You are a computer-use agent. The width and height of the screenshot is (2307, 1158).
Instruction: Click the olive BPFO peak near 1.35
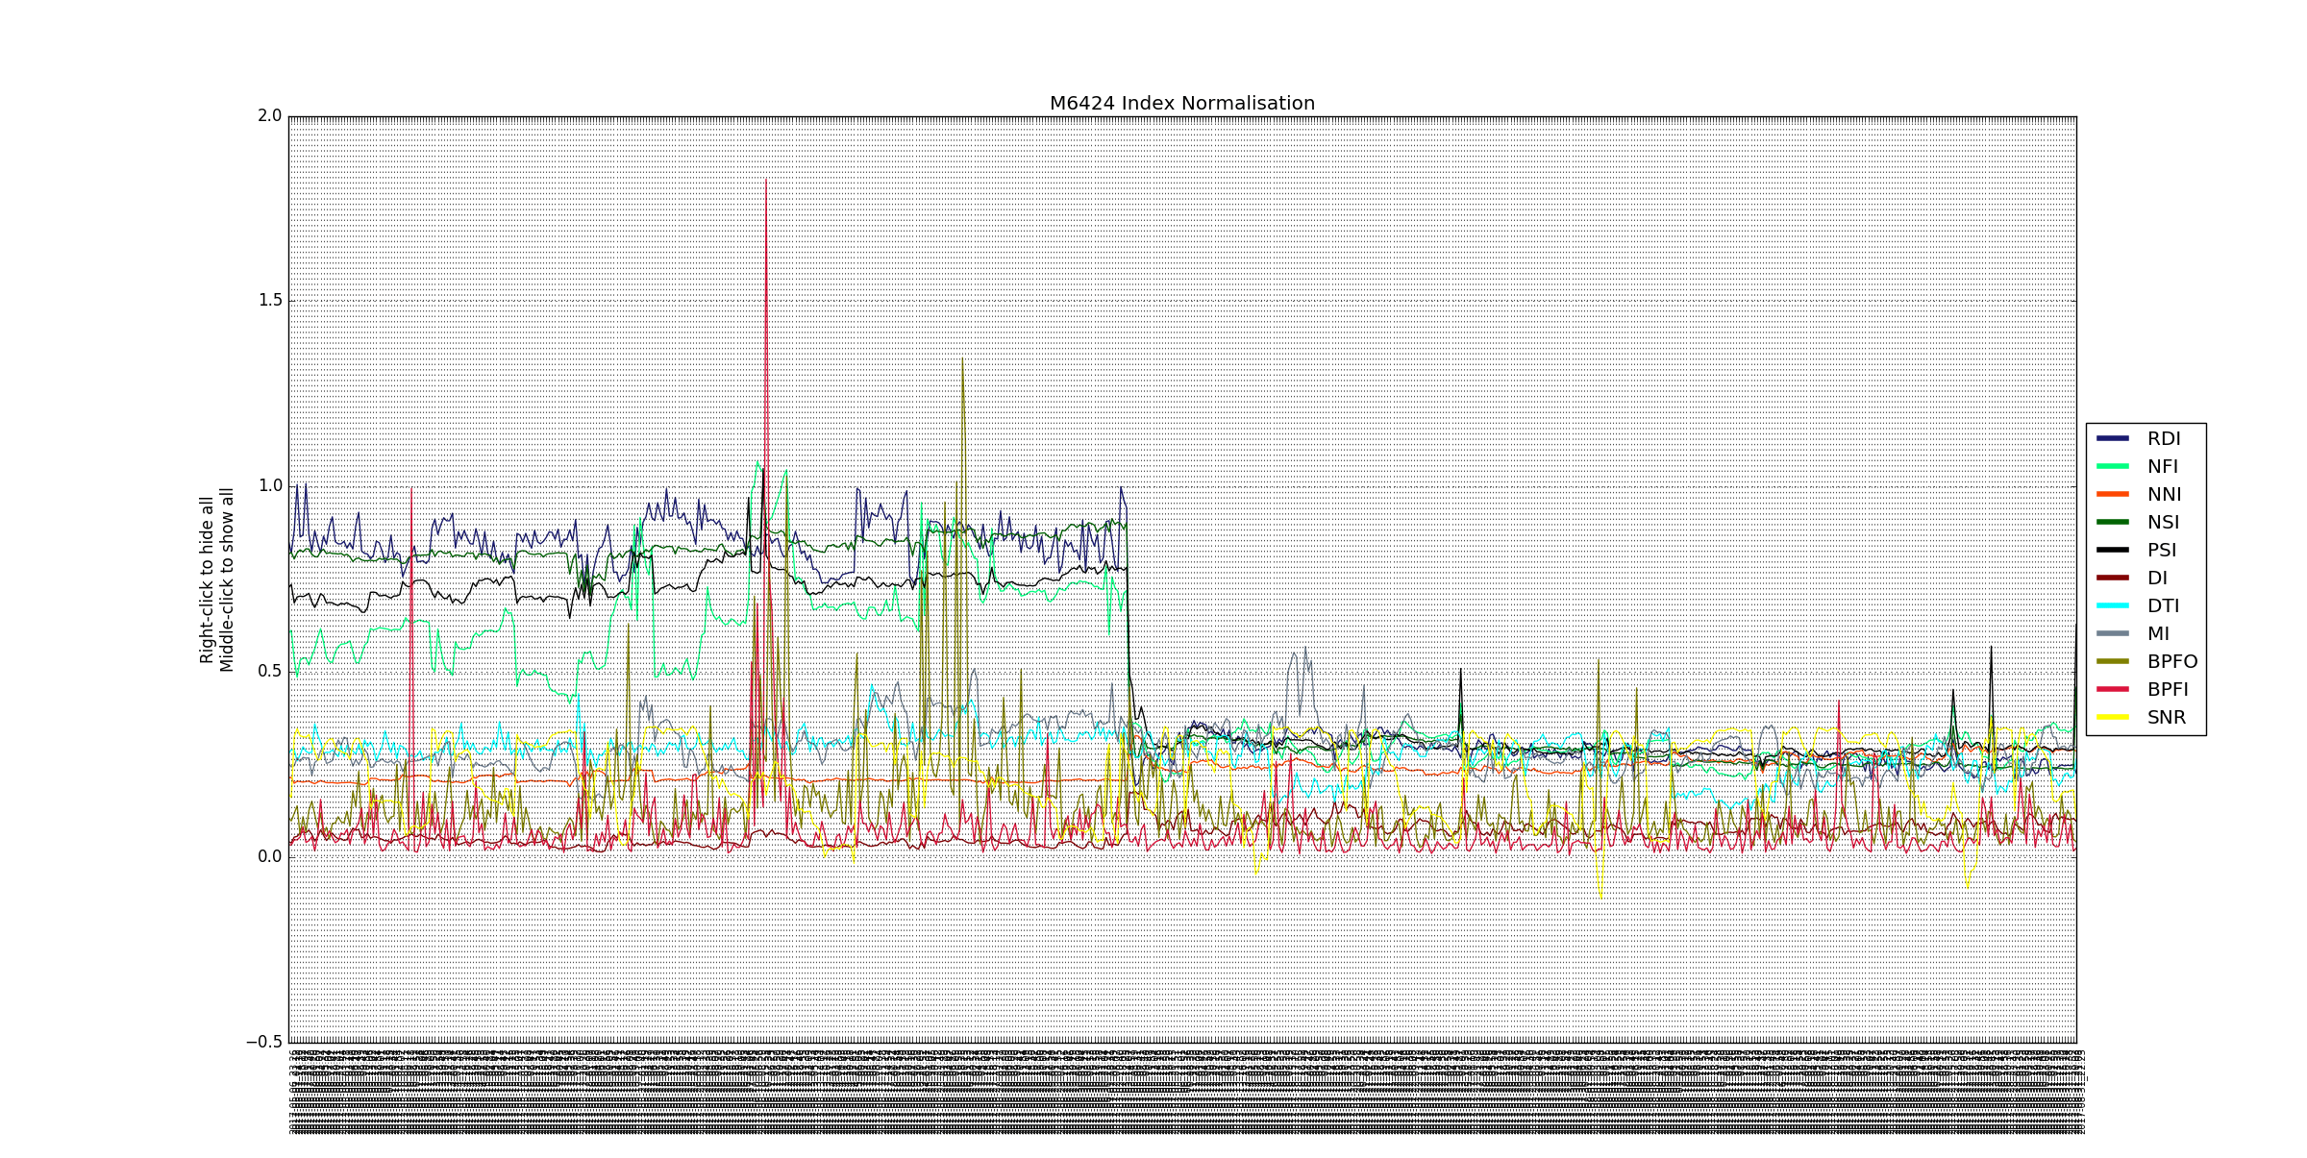[x=962, y=360]
